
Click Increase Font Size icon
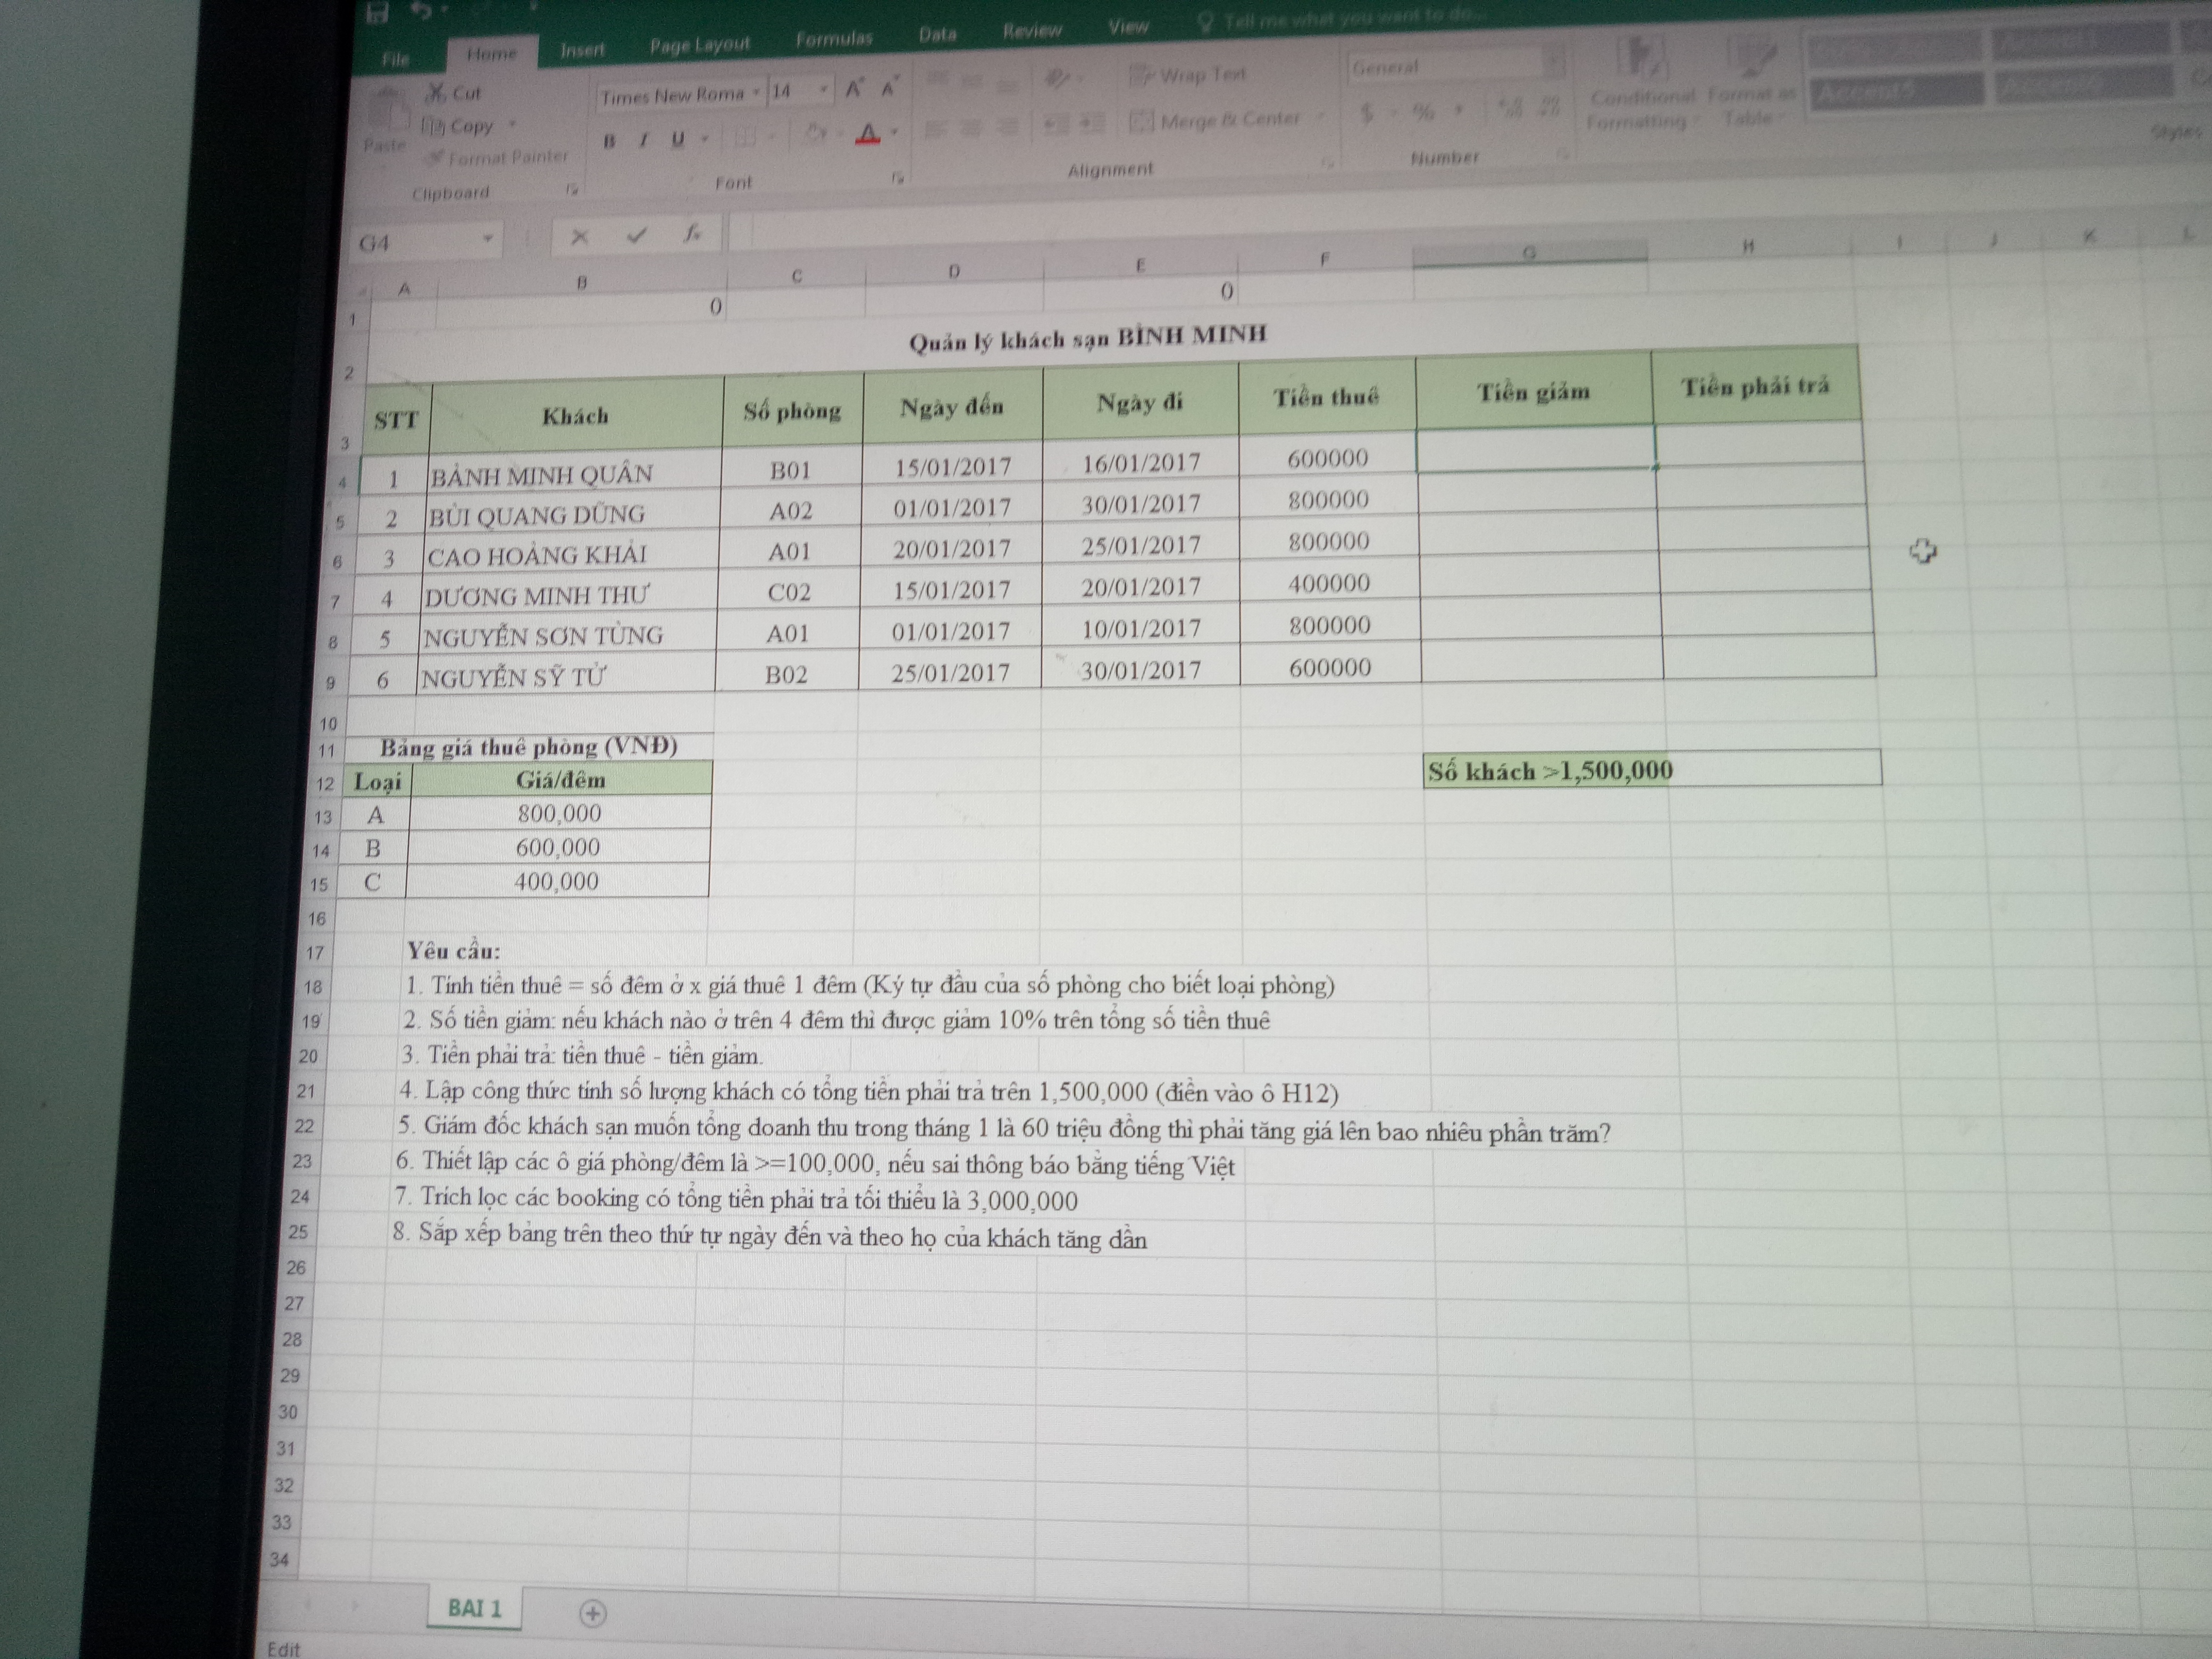point(853,89)
